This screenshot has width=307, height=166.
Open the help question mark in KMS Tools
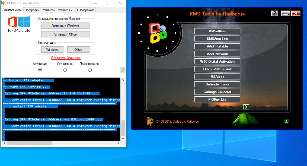pyautogui.click(x=274, y=13)
